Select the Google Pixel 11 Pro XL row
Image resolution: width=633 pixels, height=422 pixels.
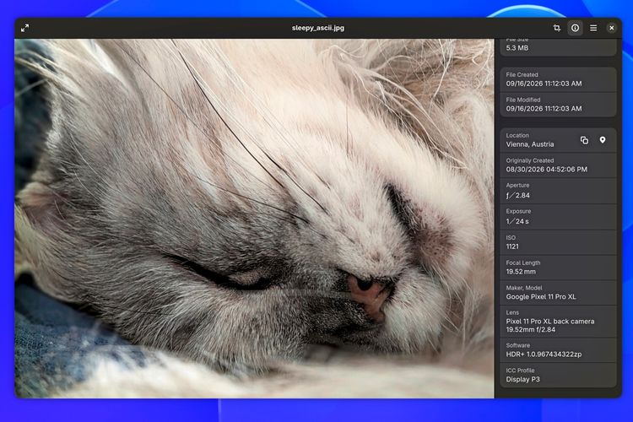click(x=558, y=292)
